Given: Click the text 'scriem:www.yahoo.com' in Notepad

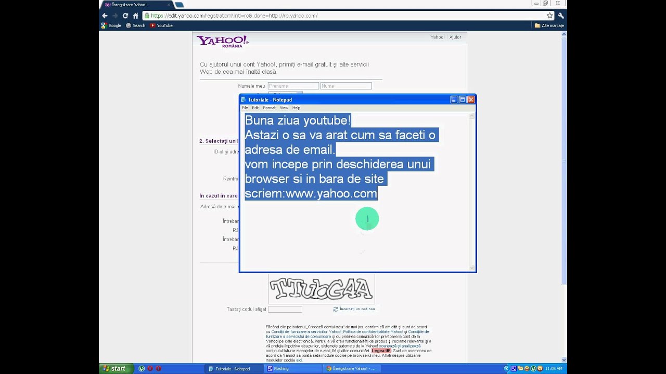Looking at the screenshot, I should coord(311,194).
